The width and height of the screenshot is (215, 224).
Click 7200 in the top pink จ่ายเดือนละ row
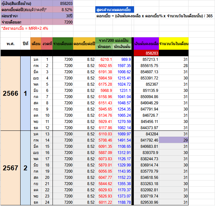tap(63, 22)
